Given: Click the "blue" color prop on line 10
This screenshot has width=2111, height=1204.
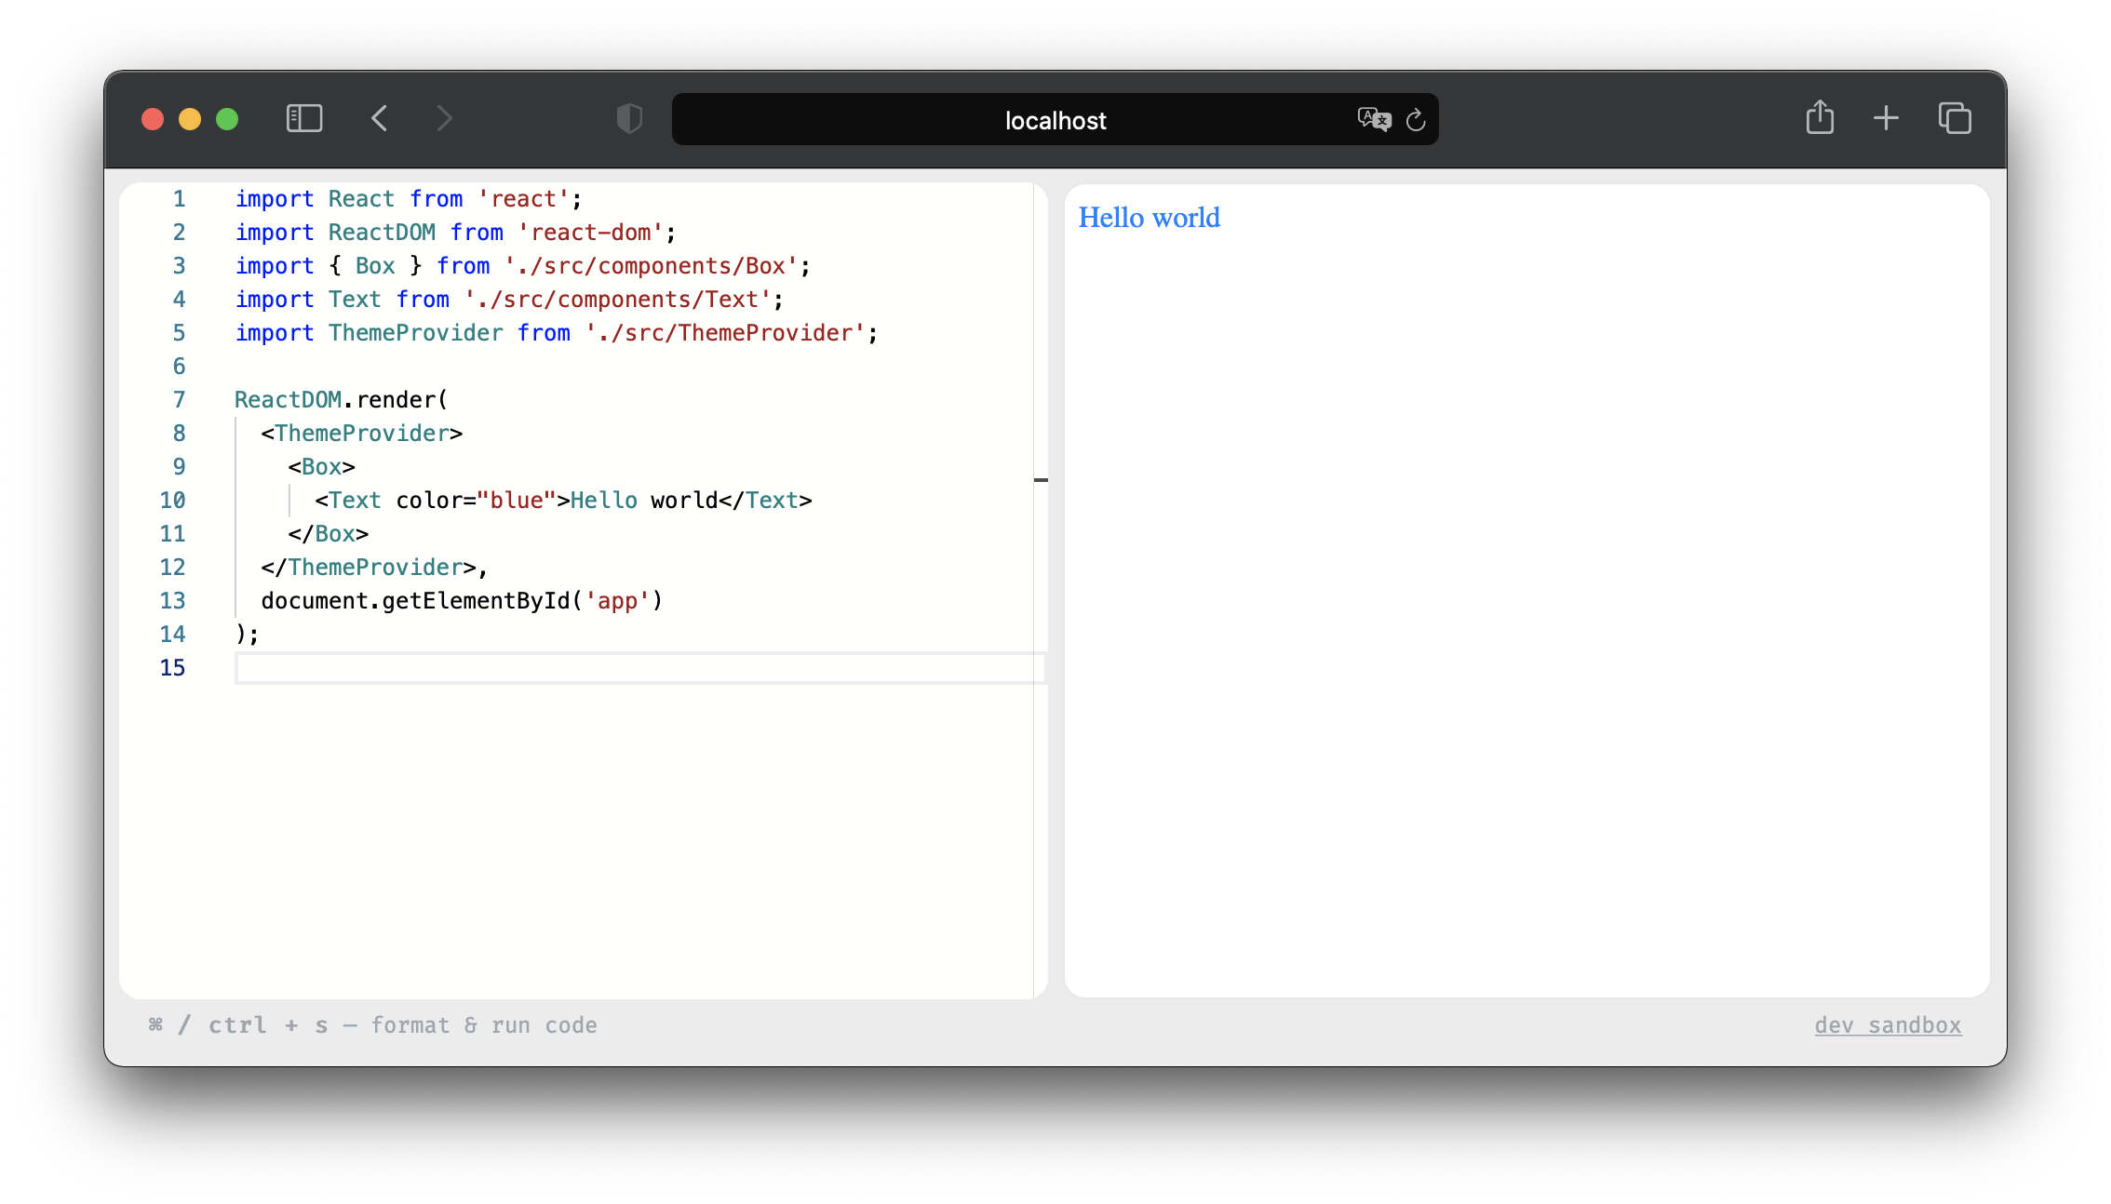Looking at the screenshot, I should pyautogui.click(x=515, y=500).
